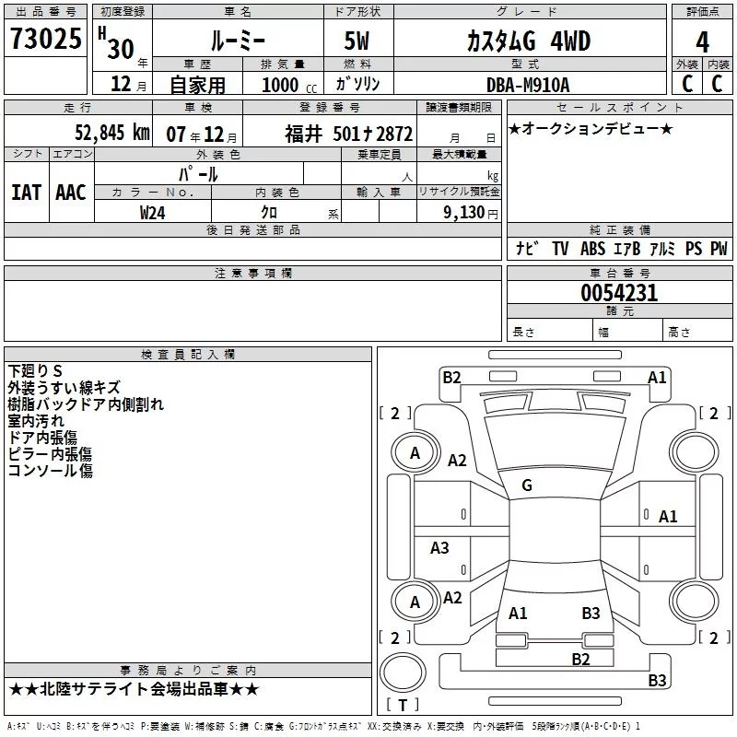Click the PS equipment item
Image resolution: width=737 pixels, height=737 pixels.
pos(694,248)
